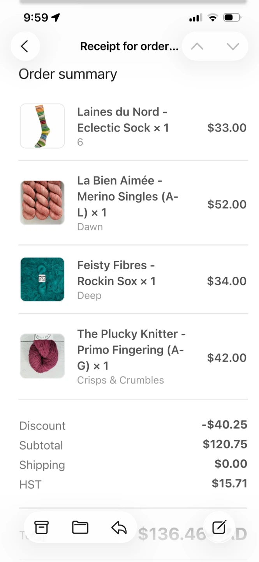The image size is (259, 562).
Task: Tap the back arrow button
Action: (25, 46)
